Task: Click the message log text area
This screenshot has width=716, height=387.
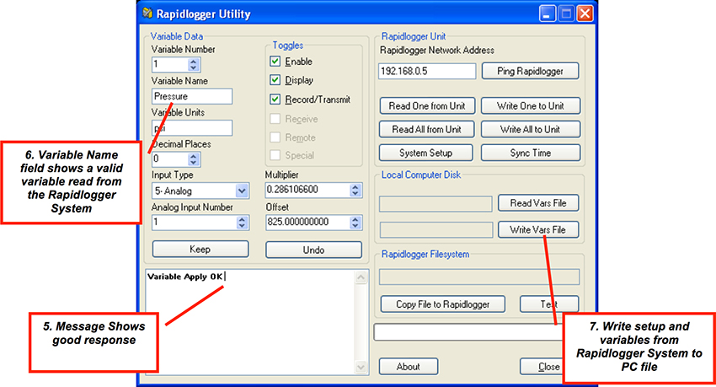Action: click(x=250, y=322)
